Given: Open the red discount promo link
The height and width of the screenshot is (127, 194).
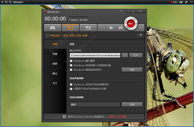Looking at the screenshot, I should coord(117,117).
